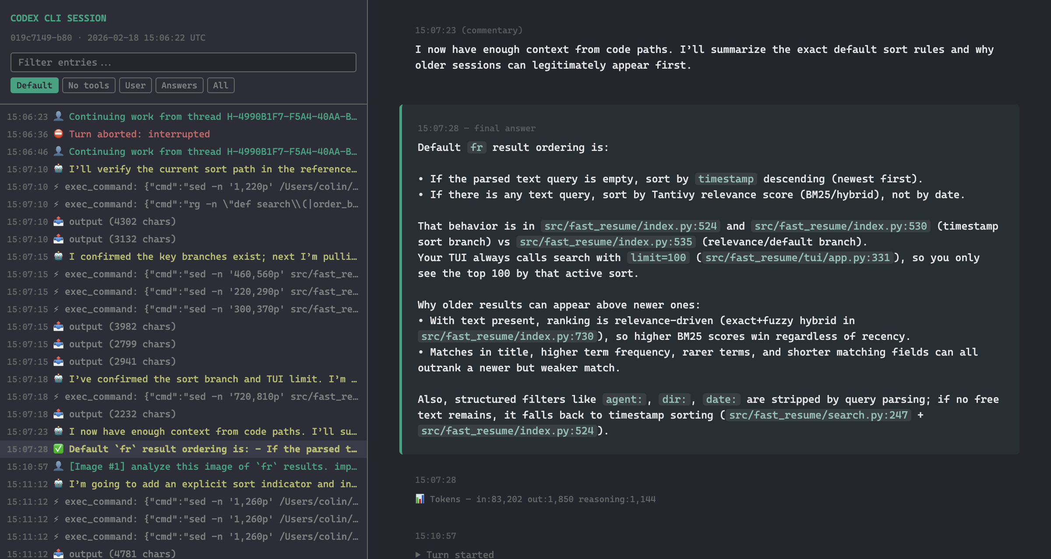The width and height of the screenshot is (1051, 559).
Task: Click the Filter entries input field
Action: click(183, 63)
